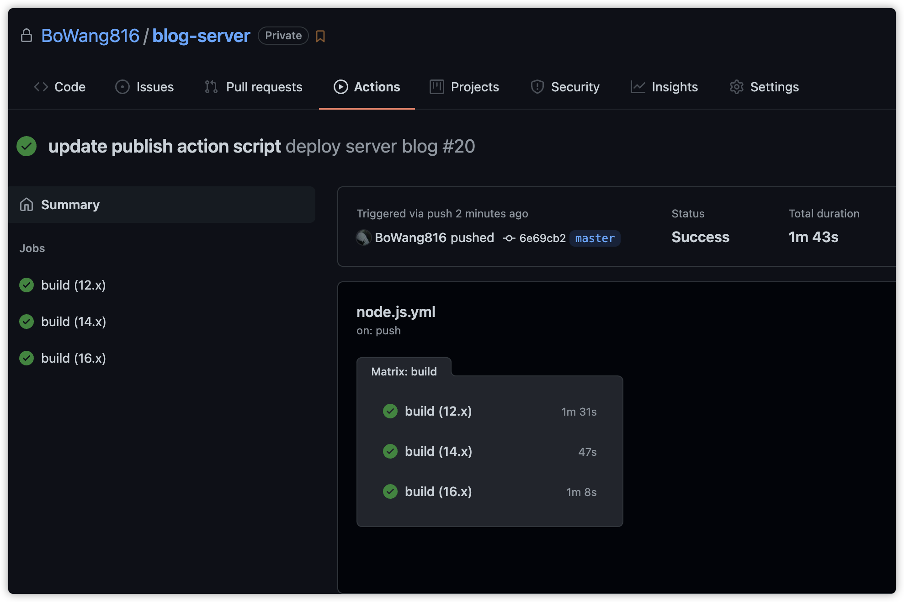Switch to the Pull requests tab
904x602 pixels.
click(x=254, y=87)
